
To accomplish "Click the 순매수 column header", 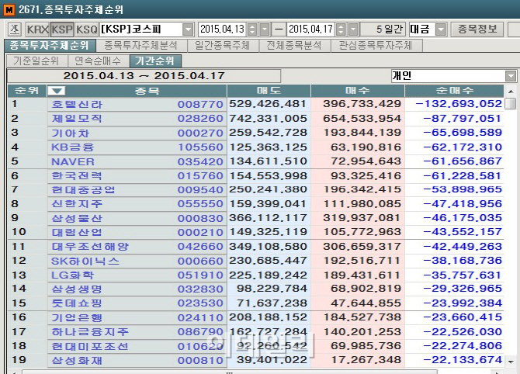I will pos(454,91).
